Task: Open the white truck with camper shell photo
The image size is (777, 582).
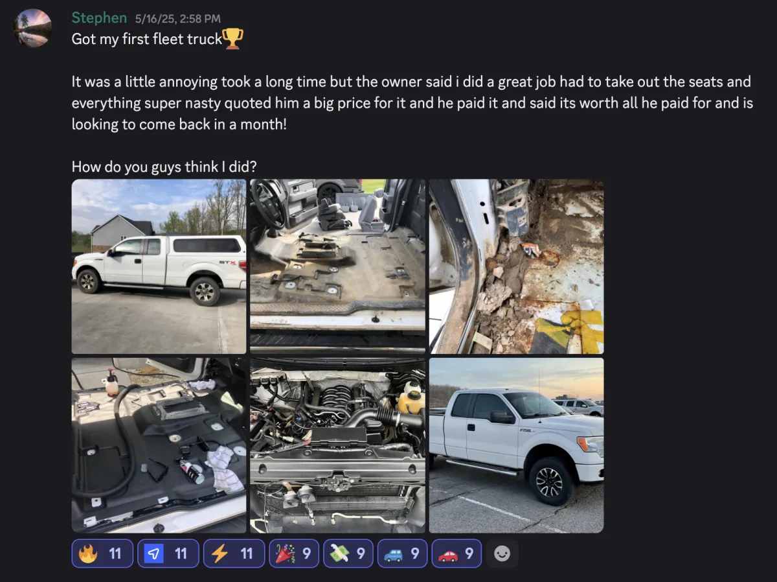Action: [x=159, y=266]
